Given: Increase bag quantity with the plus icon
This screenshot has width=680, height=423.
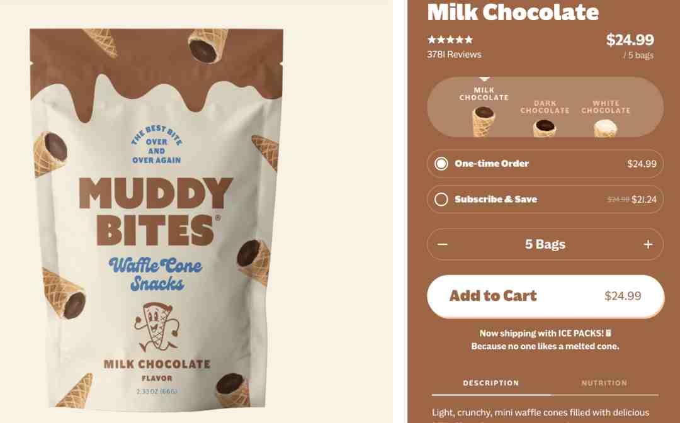Looking at the screenshot, I should pyautogui.click(x=648, y=244).
